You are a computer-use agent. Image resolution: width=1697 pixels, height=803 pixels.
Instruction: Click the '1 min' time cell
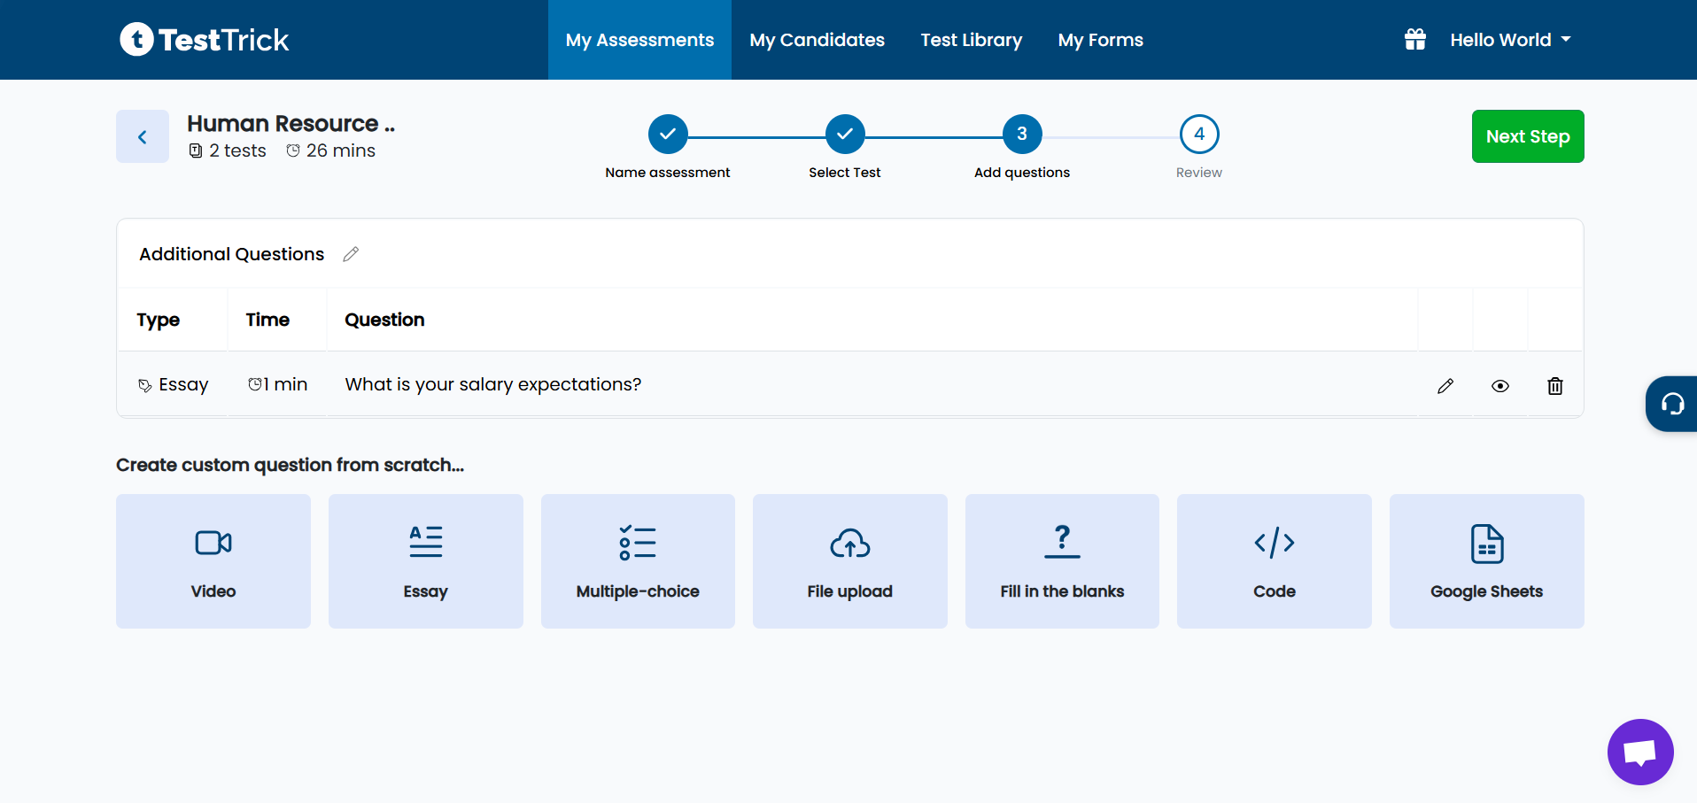(x=278, y=384)
